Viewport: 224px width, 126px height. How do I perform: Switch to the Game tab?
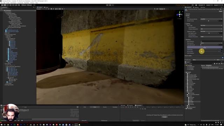[46, 7]
